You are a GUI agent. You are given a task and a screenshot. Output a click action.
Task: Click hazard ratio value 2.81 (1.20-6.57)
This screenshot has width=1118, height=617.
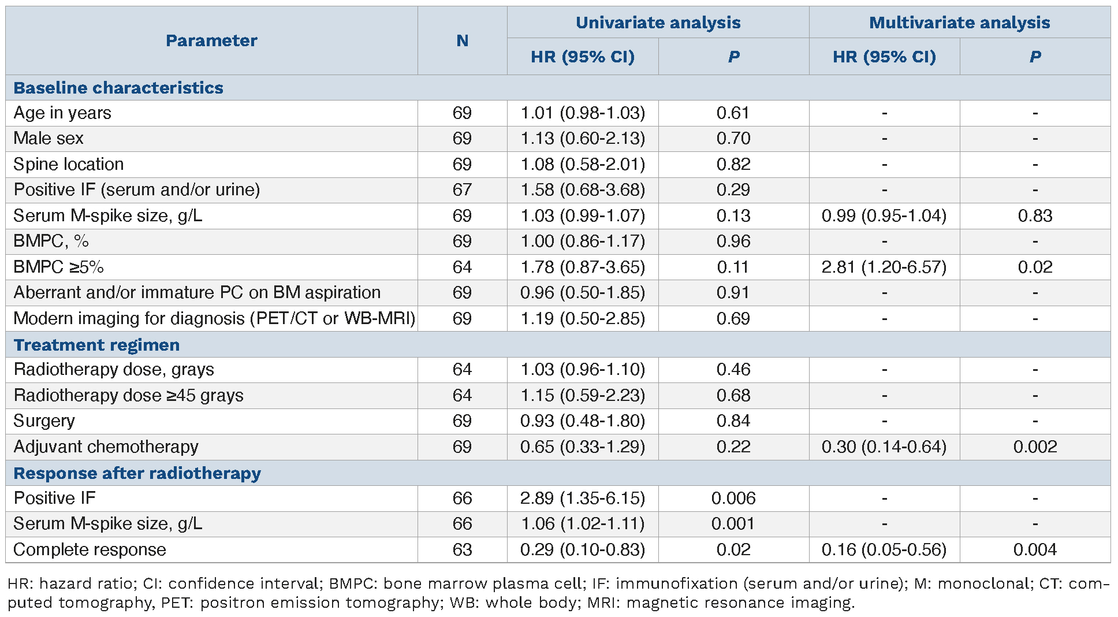tap(884, 267)
